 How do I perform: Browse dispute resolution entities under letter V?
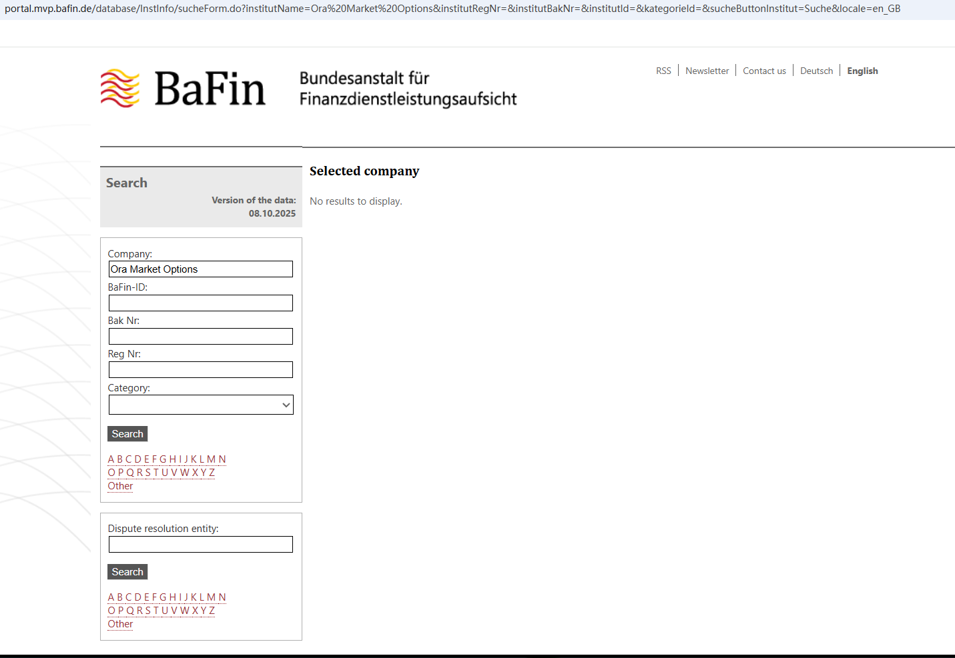tap(174, 611)
